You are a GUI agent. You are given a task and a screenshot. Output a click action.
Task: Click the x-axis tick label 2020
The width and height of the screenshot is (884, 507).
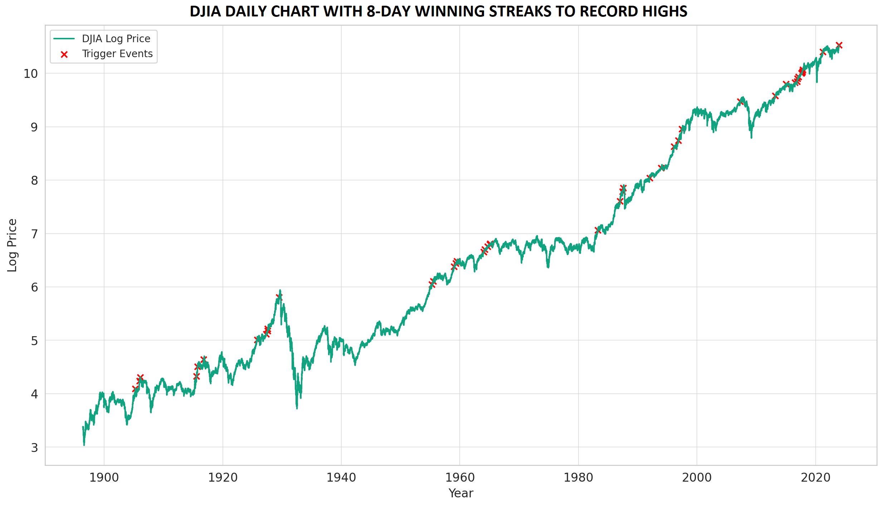click(816, 478)
